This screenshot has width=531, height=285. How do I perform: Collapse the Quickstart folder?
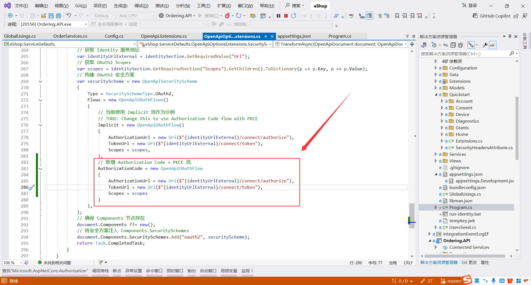tap(436, 95)
